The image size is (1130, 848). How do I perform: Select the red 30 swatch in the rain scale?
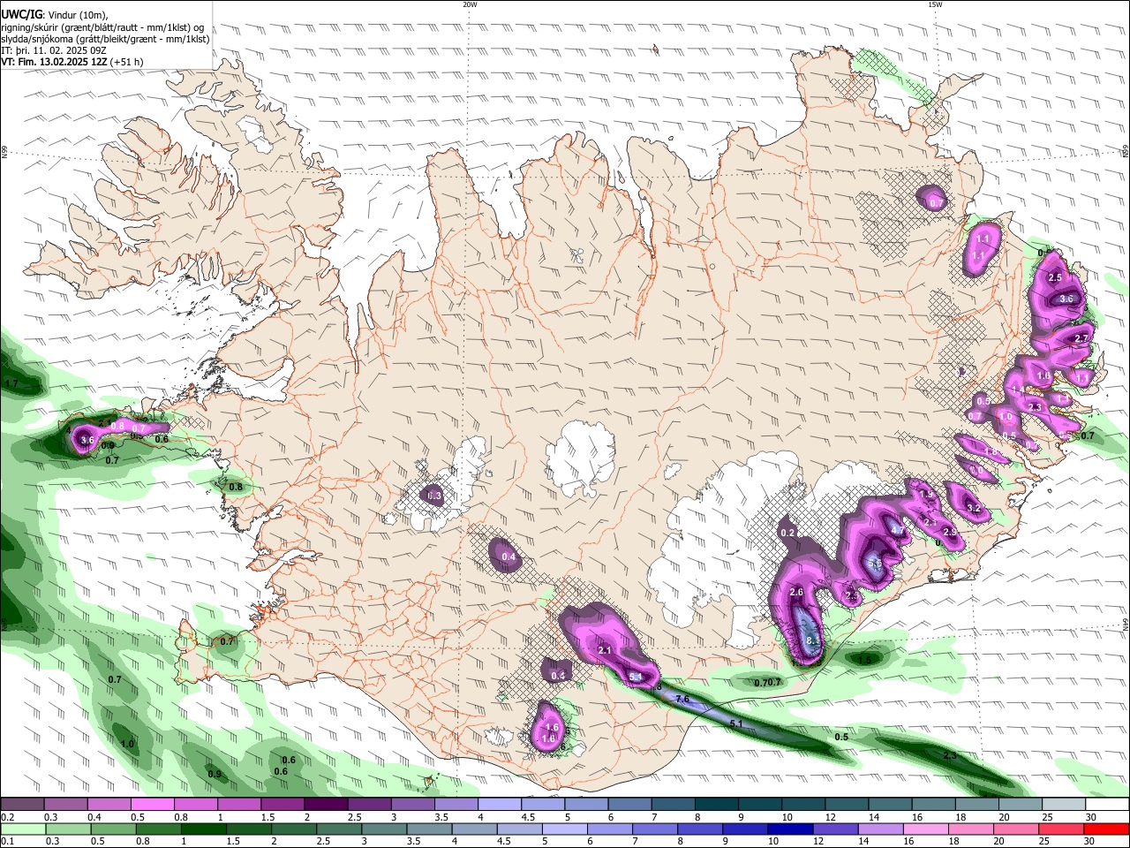click(x=1105, y=829)
